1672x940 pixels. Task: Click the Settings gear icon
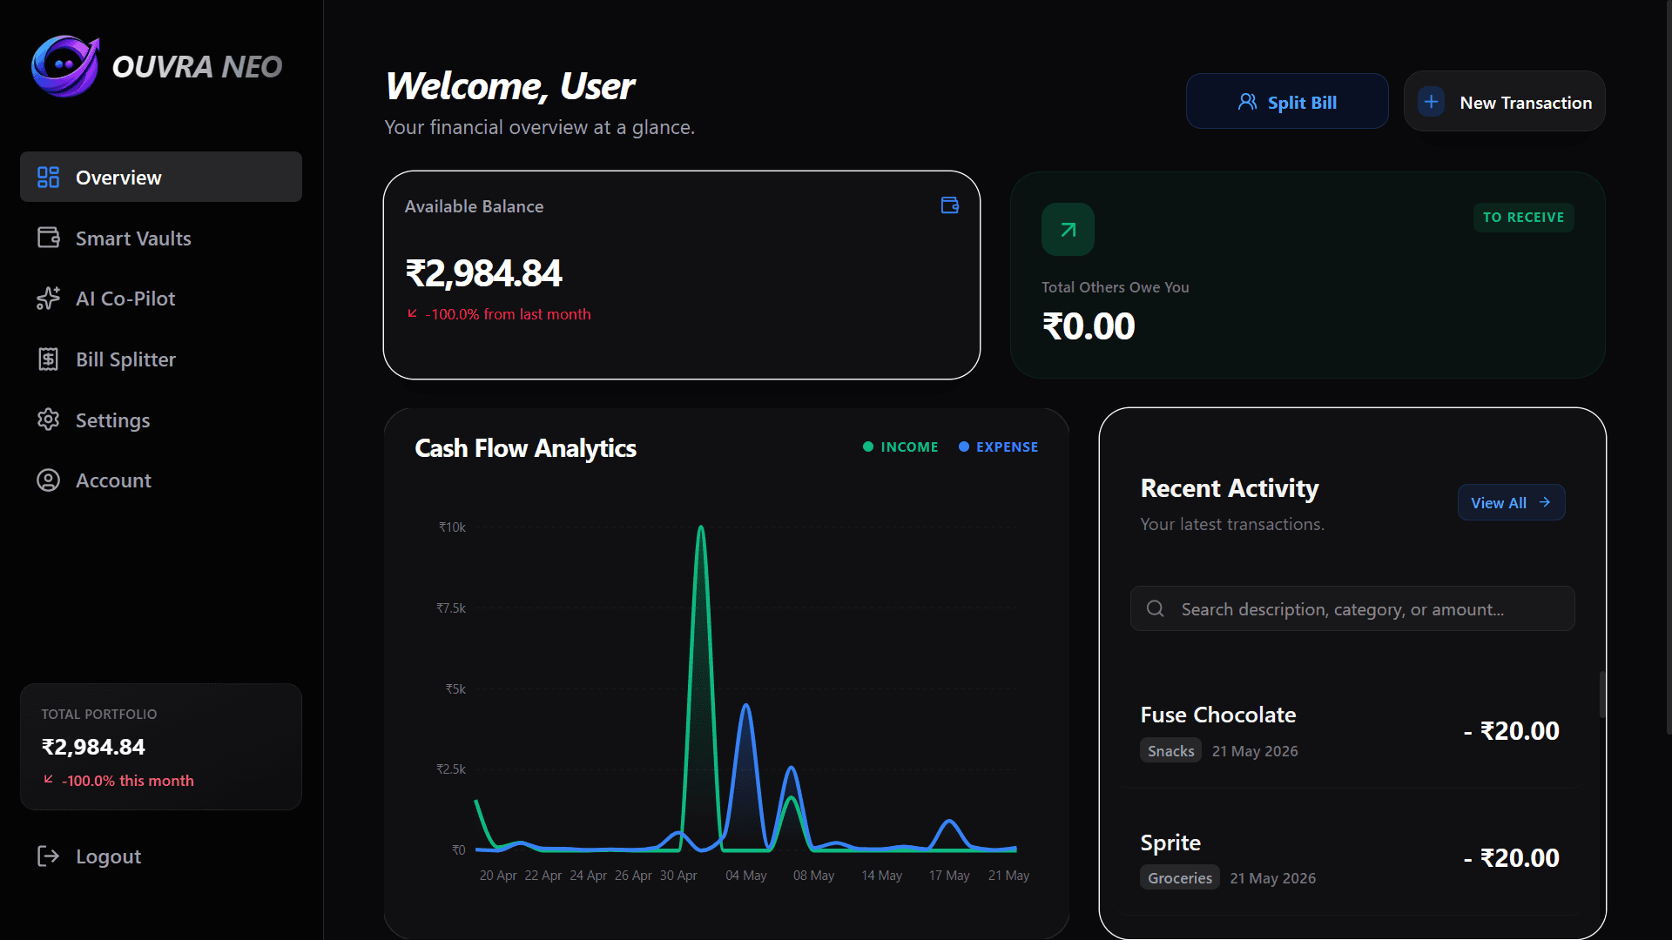(48, 420)
